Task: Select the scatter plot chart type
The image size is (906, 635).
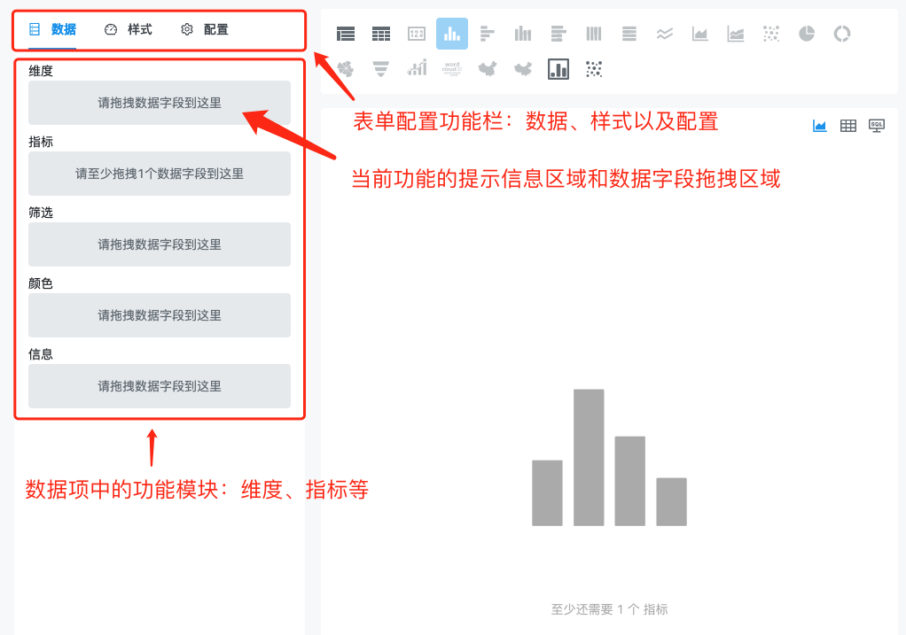Action: (x=770, y=34)
